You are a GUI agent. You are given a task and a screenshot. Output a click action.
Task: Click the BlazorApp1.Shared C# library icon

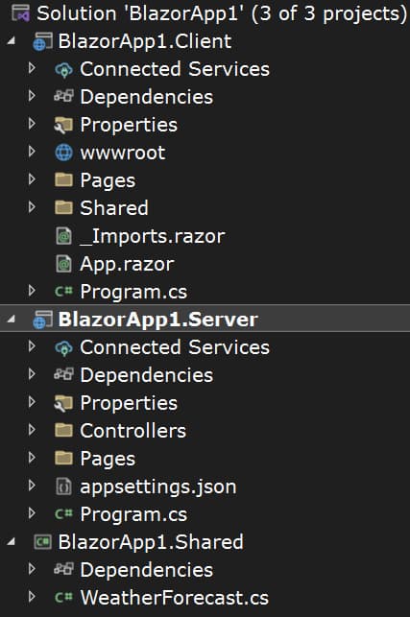42,542
